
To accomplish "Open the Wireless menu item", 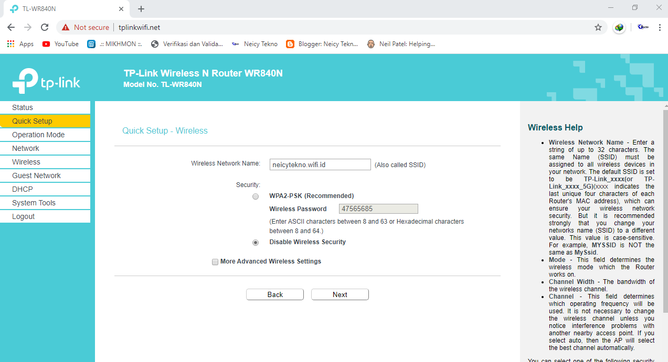I will [x=45, y=162].
